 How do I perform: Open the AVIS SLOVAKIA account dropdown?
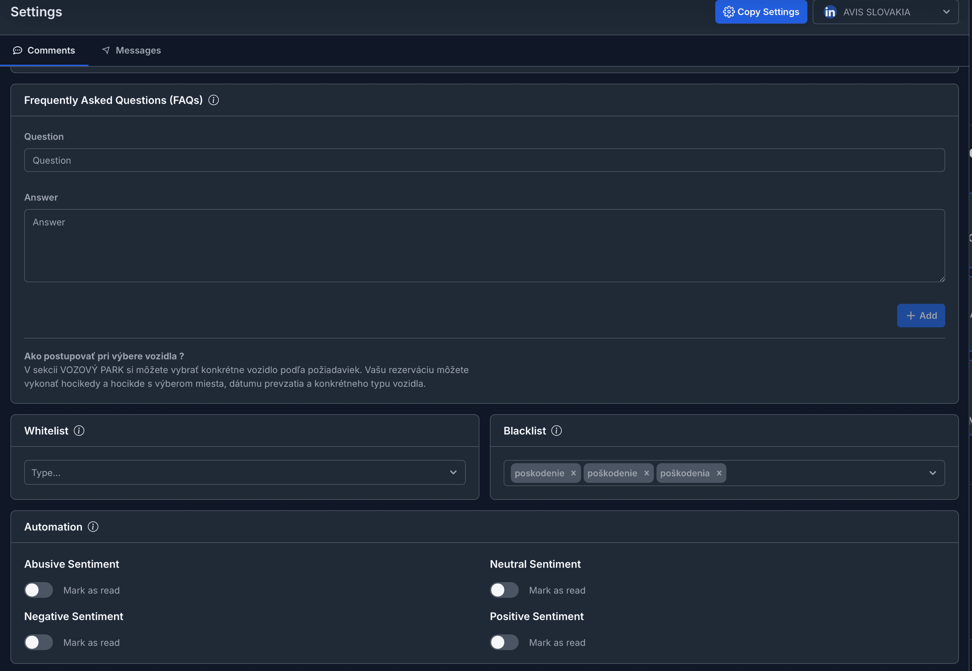point(885,12)
